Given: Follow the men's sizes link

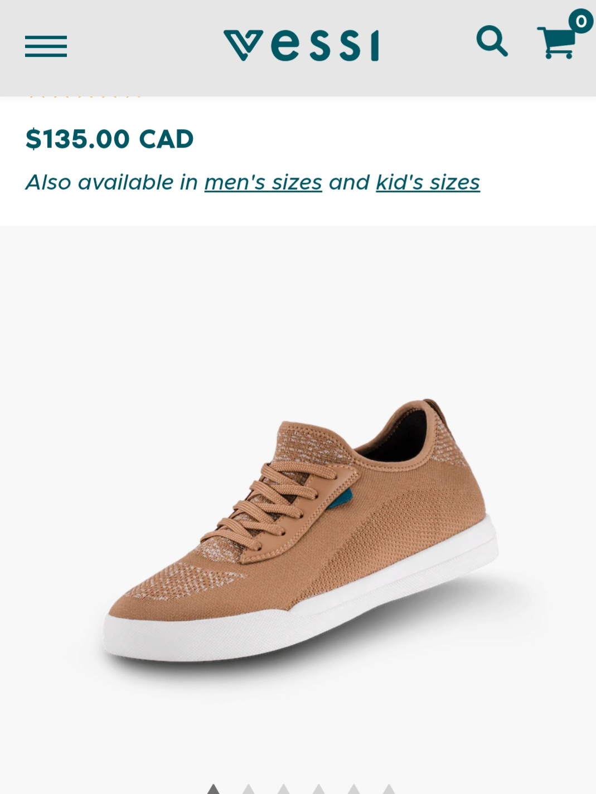Looking at the screenshot, I should [x=263, y=182].
